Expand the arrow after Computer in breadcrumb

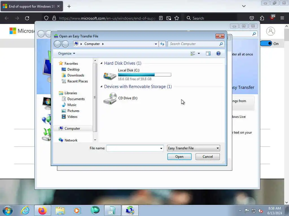103,44
